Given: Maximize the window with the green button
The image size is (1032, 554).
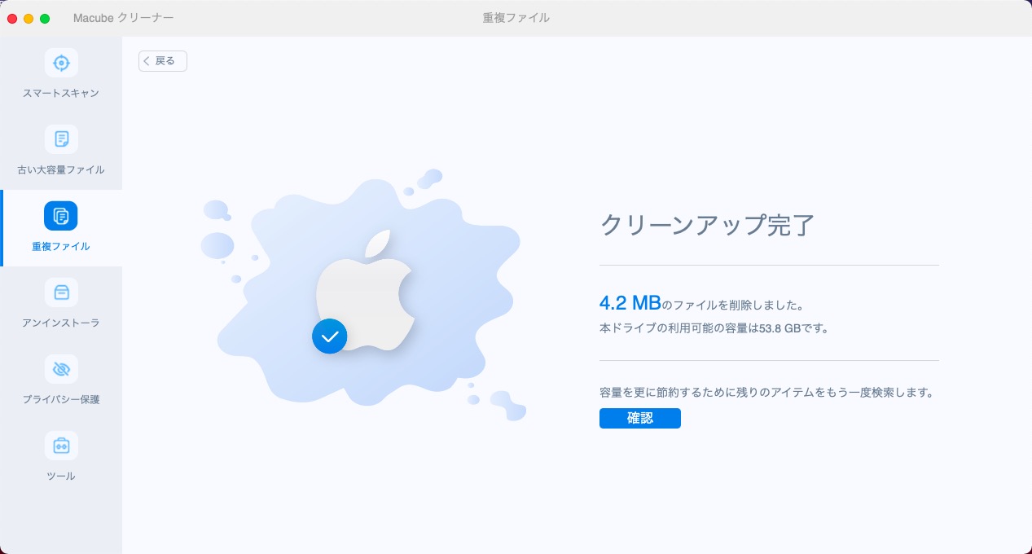Looking at the screenshot, I should [x=45, y=18].
